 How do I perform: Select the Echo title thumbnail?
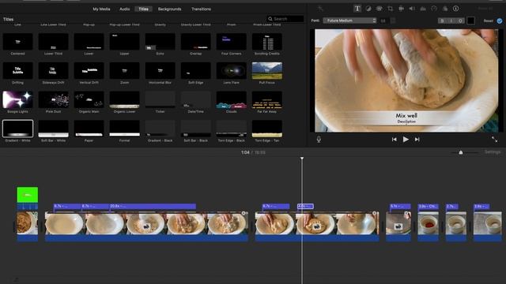160,42
